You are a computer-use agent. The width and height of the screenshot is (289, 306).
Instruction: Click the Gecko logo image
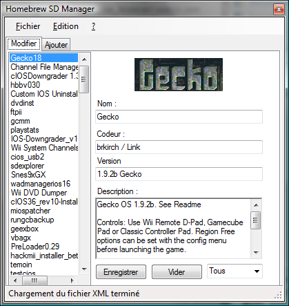pyautogui.click(x=179, y=75)
